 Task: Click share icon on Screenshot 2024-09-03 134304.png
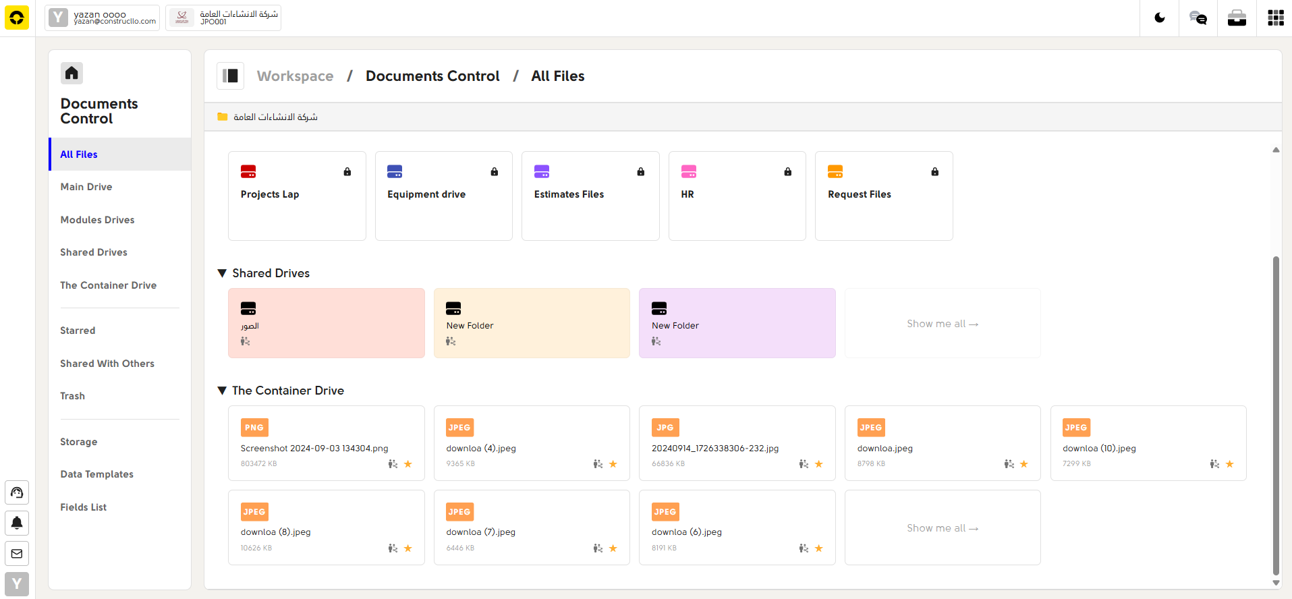tap(393, 464)
